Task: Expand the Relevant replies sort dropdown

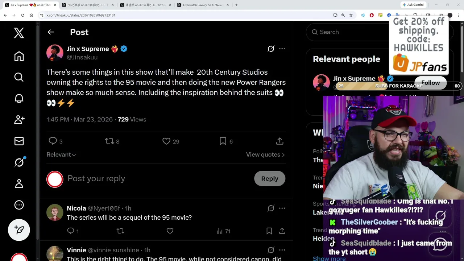Action: [x=61, y=155]
